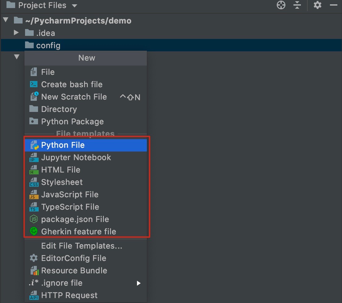Create a Jupyter Notebook
The image size is (342, 303).
pos(86,157)
